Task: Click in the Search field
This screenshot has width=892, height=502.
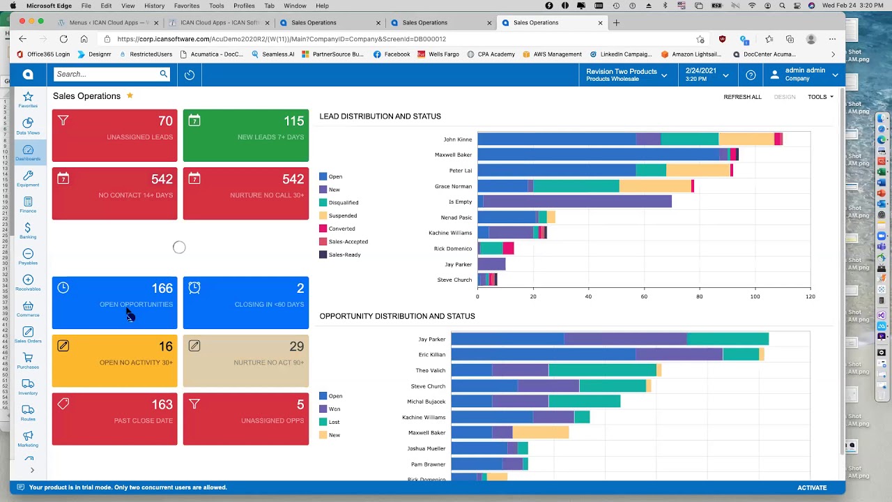Action: click(x=106, y=74)
